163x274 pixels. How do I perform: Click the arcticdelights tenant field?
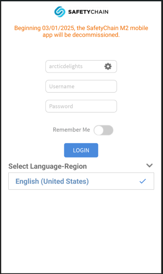tap(81, 66)
